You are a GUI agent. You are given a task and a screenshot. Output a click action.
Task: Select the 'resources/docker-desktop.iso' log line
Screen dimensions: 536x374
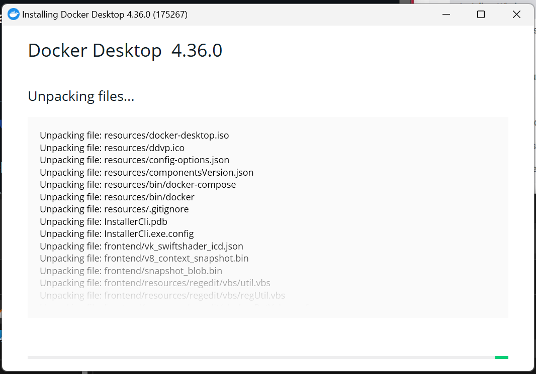[x=134, y=136]
